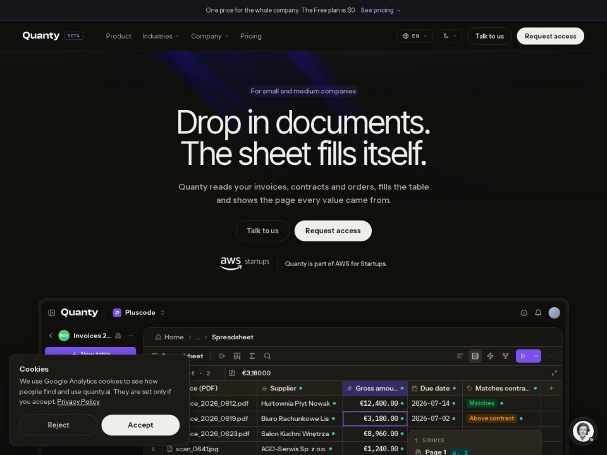Click the formula bar value €3,180.00
Viewport: 607px width, 455px height.
click(256, 373)
